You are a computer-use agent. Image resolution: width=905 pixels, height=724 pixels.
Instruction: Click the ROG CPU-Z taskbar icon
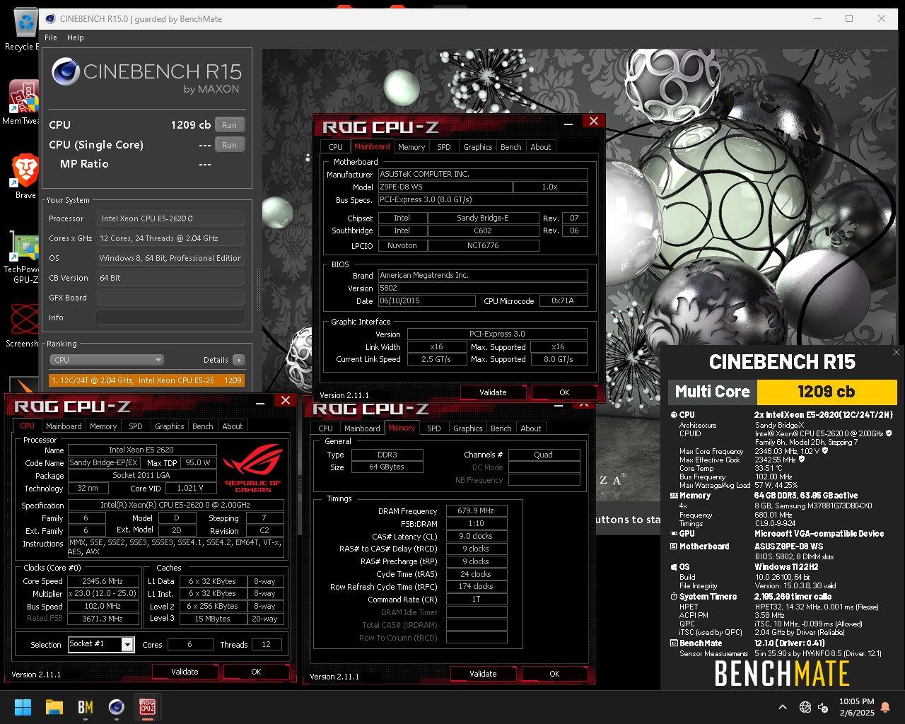[148, 707]
